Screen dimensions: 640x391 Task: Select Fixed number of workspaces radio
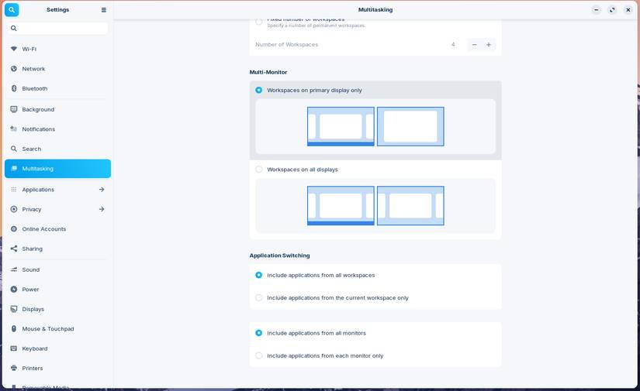259,22
